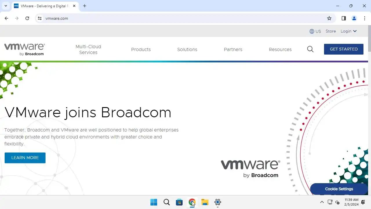Viewport: 371px width, 209px height.
Task: Click the LEARN MORE button
Action: pyautogui.click(x=25, y=158)
